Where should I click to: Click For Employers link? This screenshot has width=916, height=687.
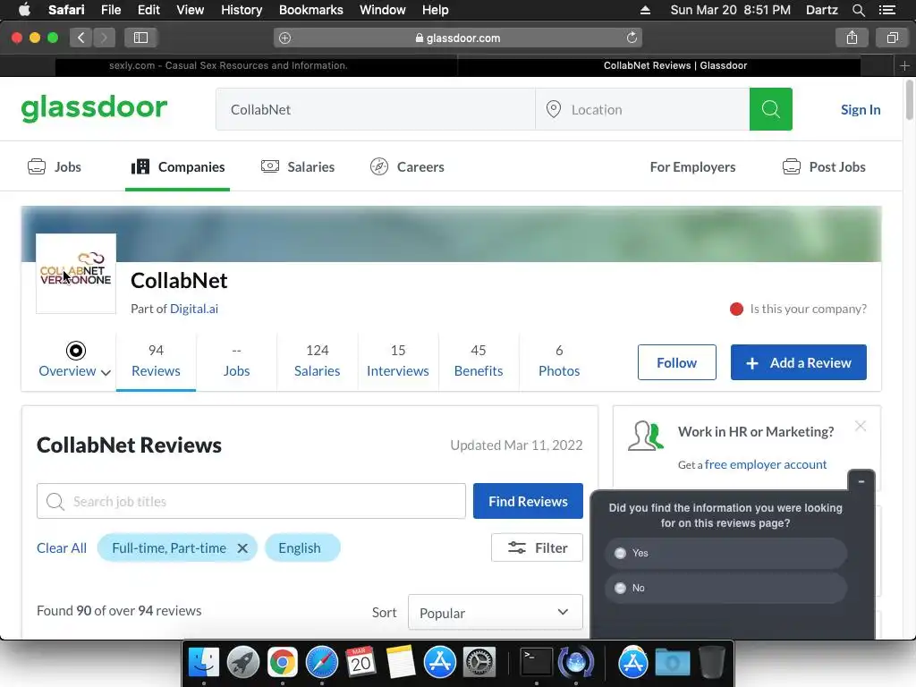tap(693, 167)
